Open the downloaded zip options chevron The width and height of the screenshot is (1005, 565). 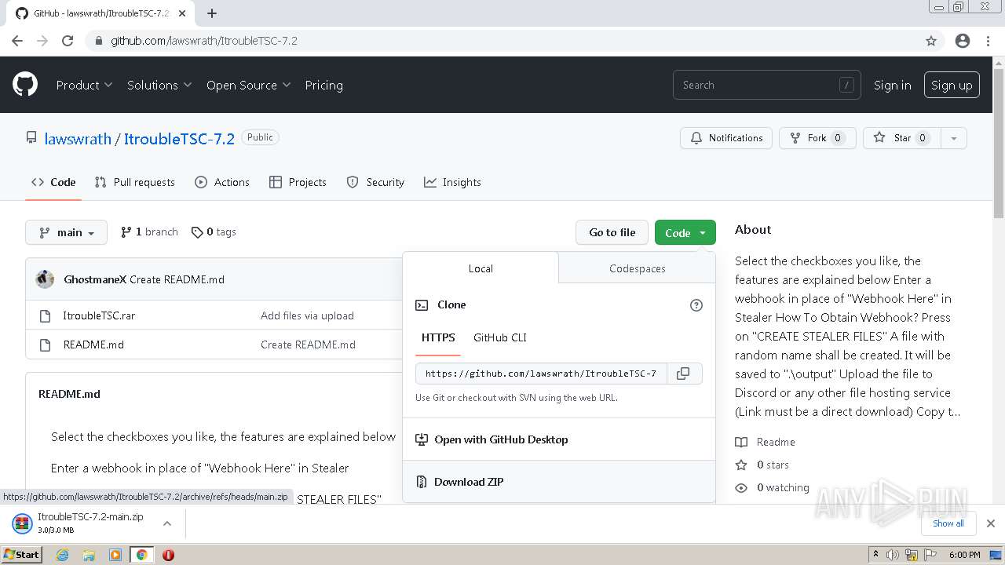[167, 523]
